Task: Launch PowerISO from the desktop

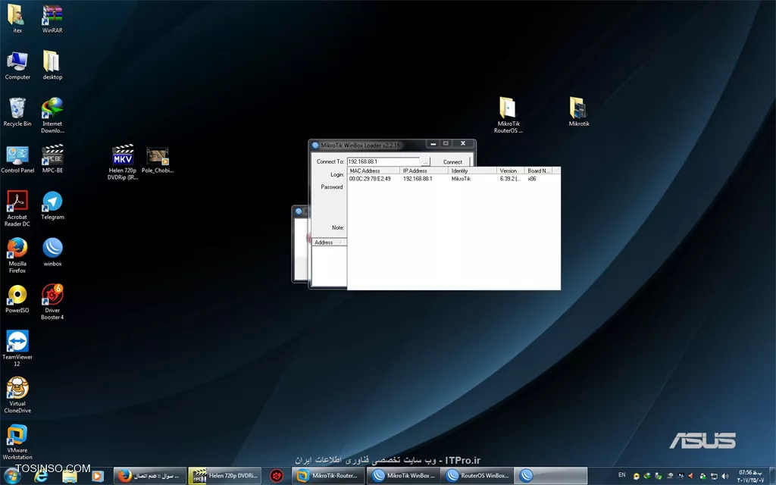Action: pos(17,296)
